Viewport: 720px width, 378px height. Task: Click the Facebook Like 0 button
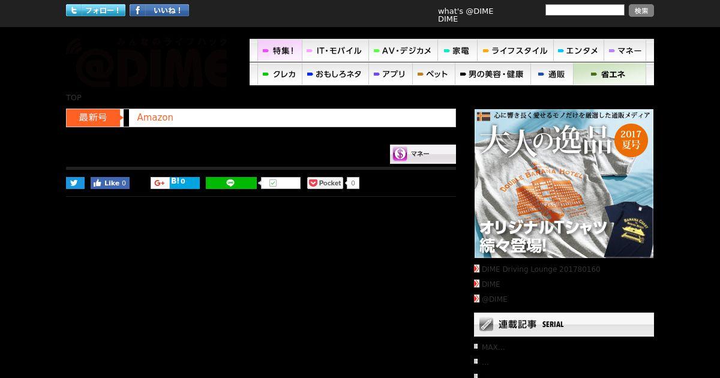[x=110, y=183]
